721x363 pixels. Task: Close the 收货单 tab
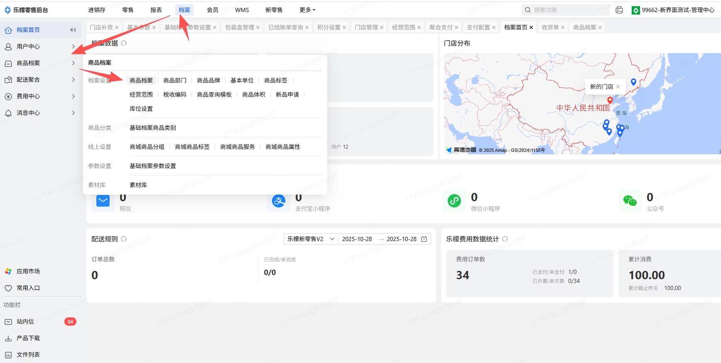(563, 28)
